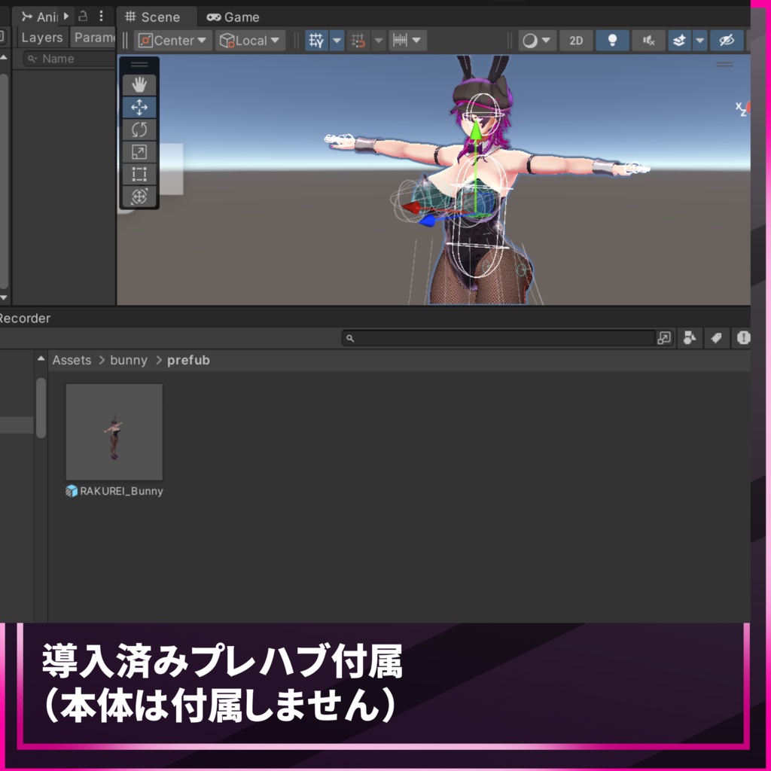The image size is (771, 771).
Task: Navigate to the Assets folder
Action: 72,360
